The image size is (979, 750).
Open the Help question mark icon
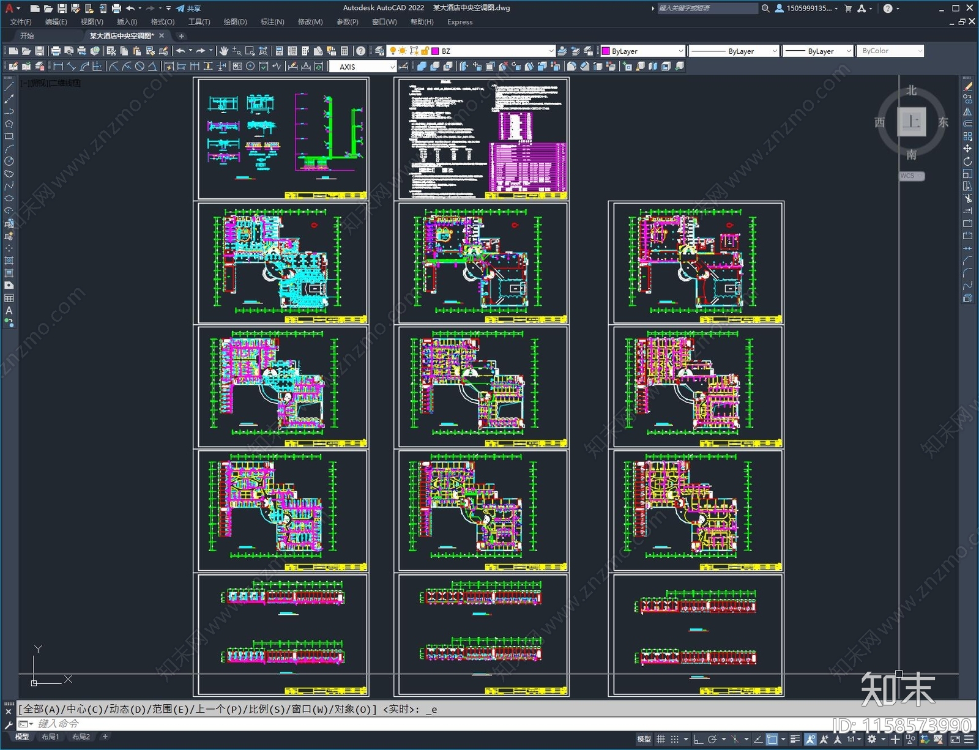click(361, 51)
